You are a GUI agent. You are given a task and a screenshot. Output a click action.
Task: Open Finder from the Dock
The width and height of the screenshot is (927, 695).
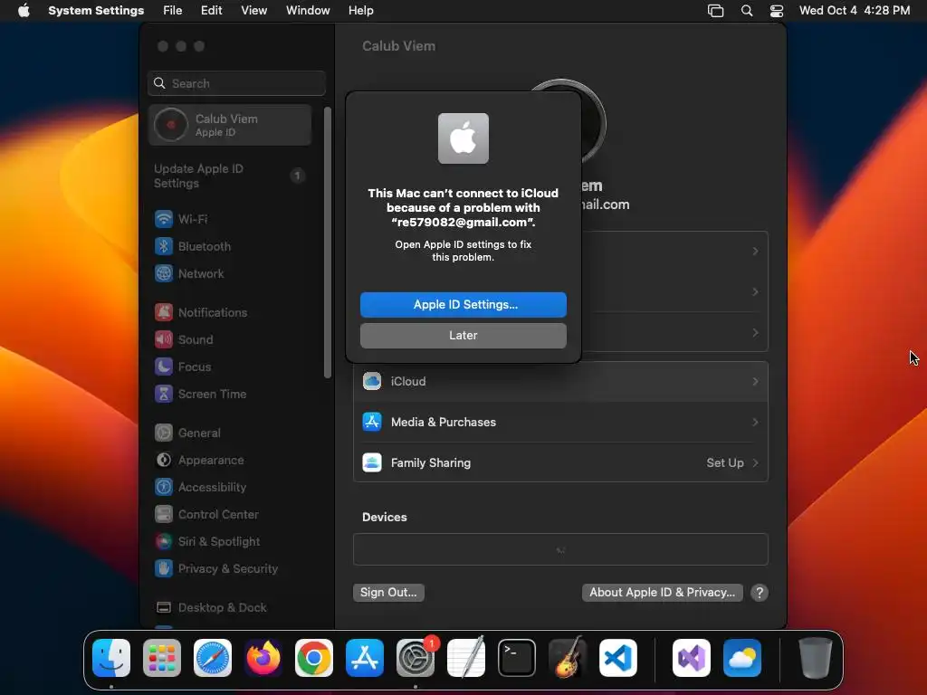click(111, 658)
